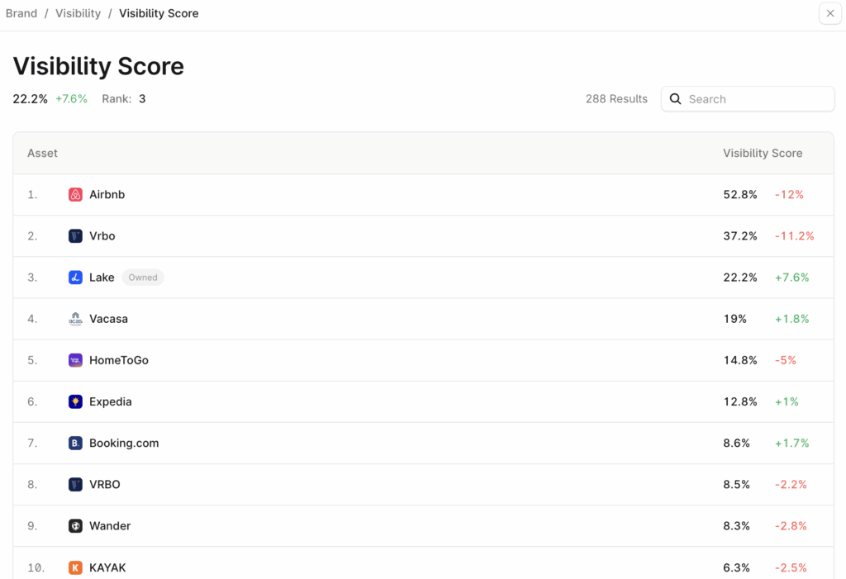Click the HomeToGo logo icon
The image size is (846, 579).
click(x=75, y=360)
